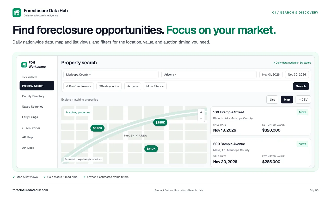Open API Docs page
The width and height of the screenshot is (331, 198).
click(37, 148)
